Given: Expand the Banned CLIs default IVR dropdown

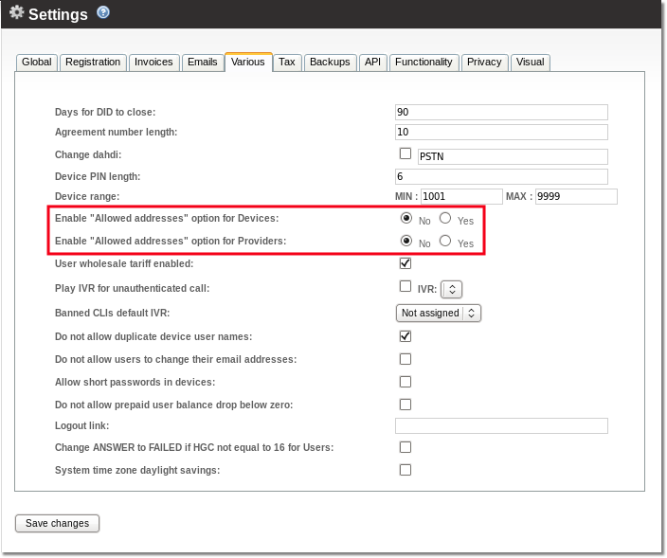Looking at the screenshot, I should coord(438,313).
